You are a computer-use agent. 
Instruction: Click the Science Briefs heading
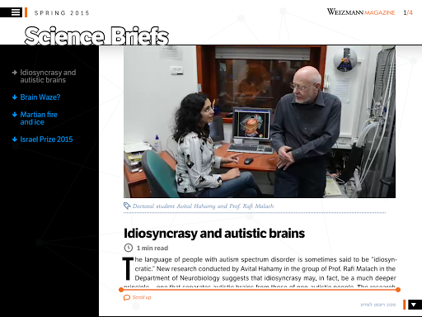(96, 35)
